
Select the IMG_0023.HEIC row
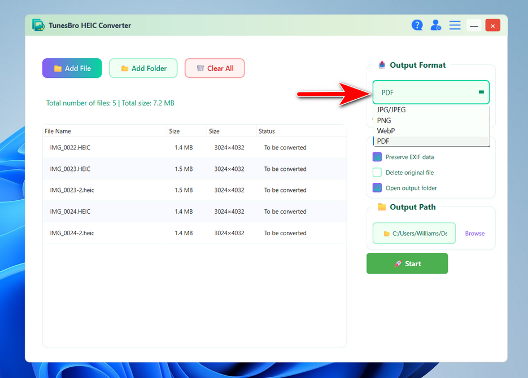coord(195,169)
